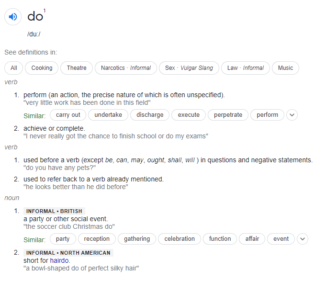326x281 pixels.
Task: Choose the 'discharge' synonym chip
Action: point(150,115)
